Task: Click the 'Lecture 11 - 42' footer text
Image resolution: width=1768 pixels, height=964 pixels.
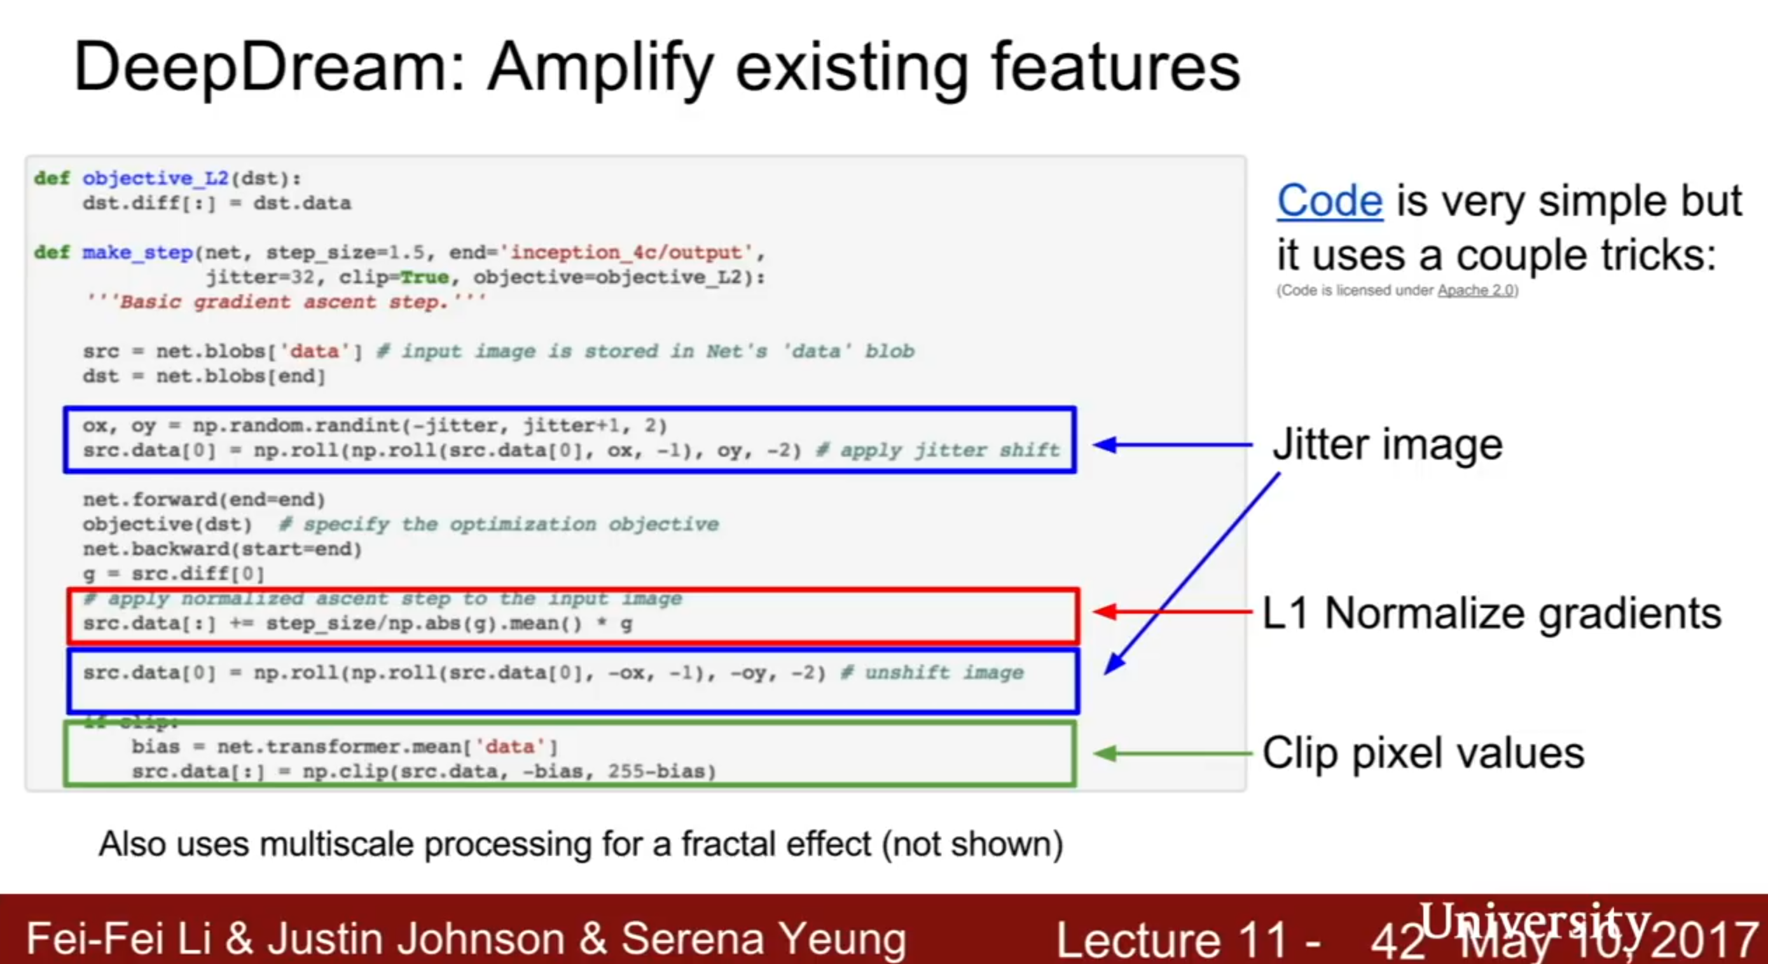Action: [1240, 939]
